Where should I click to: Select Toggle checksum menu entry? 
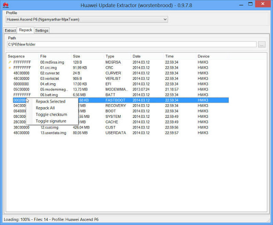coord(51,114)
